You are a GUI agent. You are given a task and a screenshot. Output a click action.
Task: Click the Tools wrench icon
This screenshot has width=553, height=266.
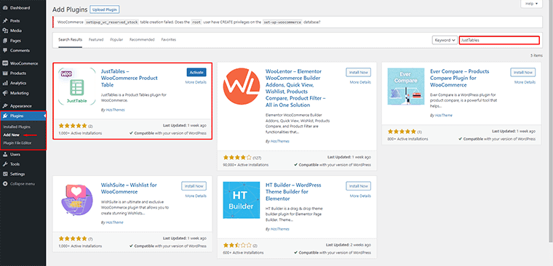point(5,164)
